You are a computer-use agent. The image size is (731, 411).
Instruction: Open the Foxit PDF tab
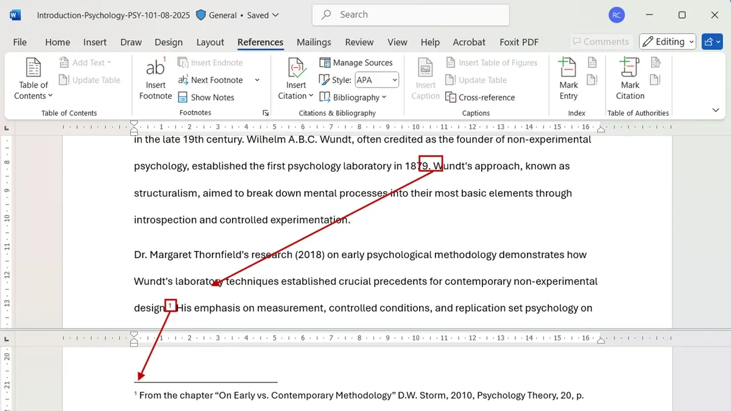click(x=519, y=42)
